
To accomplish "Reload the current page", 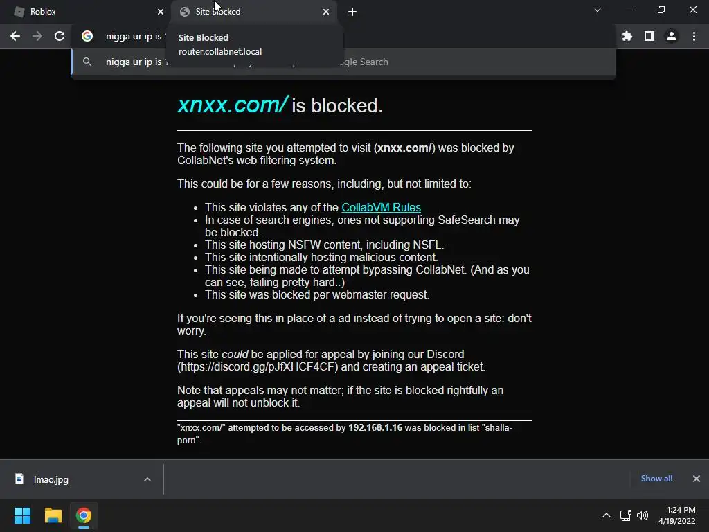I will (60, 36).
